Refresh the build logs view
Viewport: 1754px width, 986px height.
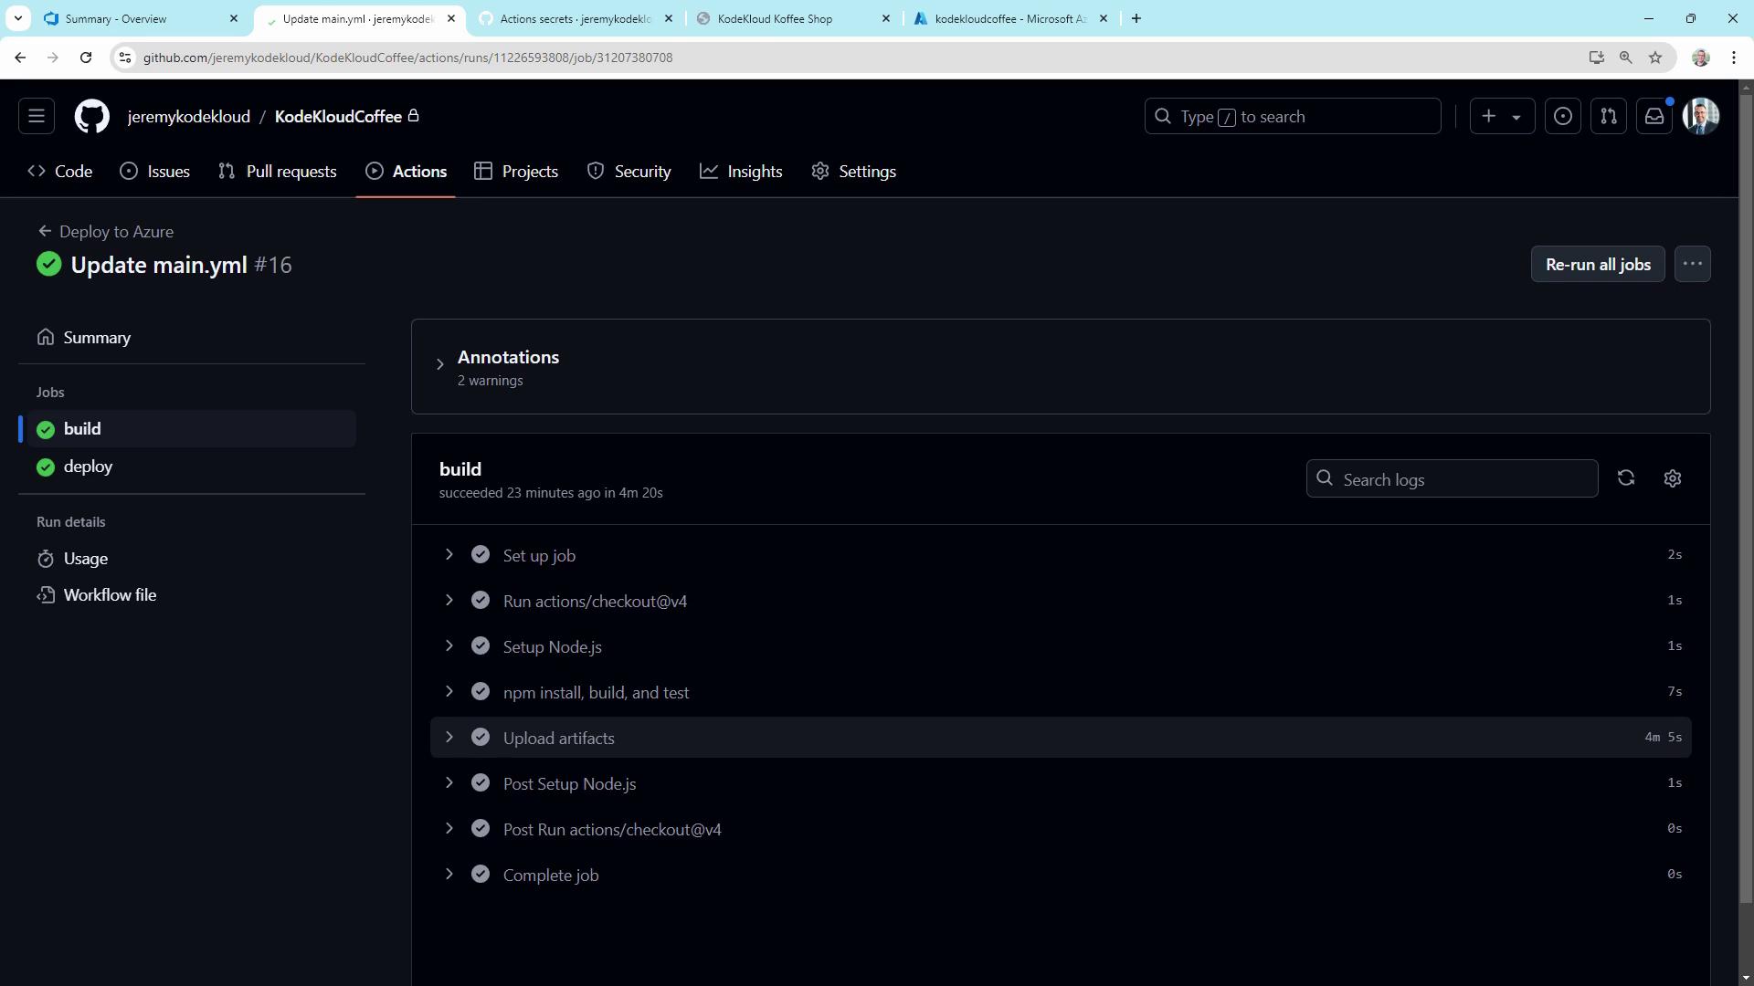1626,478
